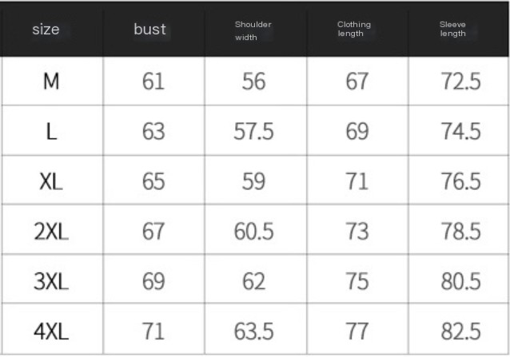Viewport: 510px width, 357px height.
Task: Select the 'Clothing length' header cell
Action: [354, 30]
